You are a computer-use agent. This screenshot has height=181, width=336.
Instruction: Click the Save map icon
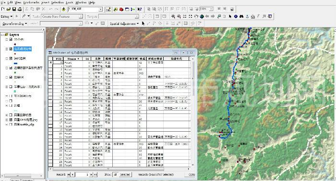tap(14, 9)
